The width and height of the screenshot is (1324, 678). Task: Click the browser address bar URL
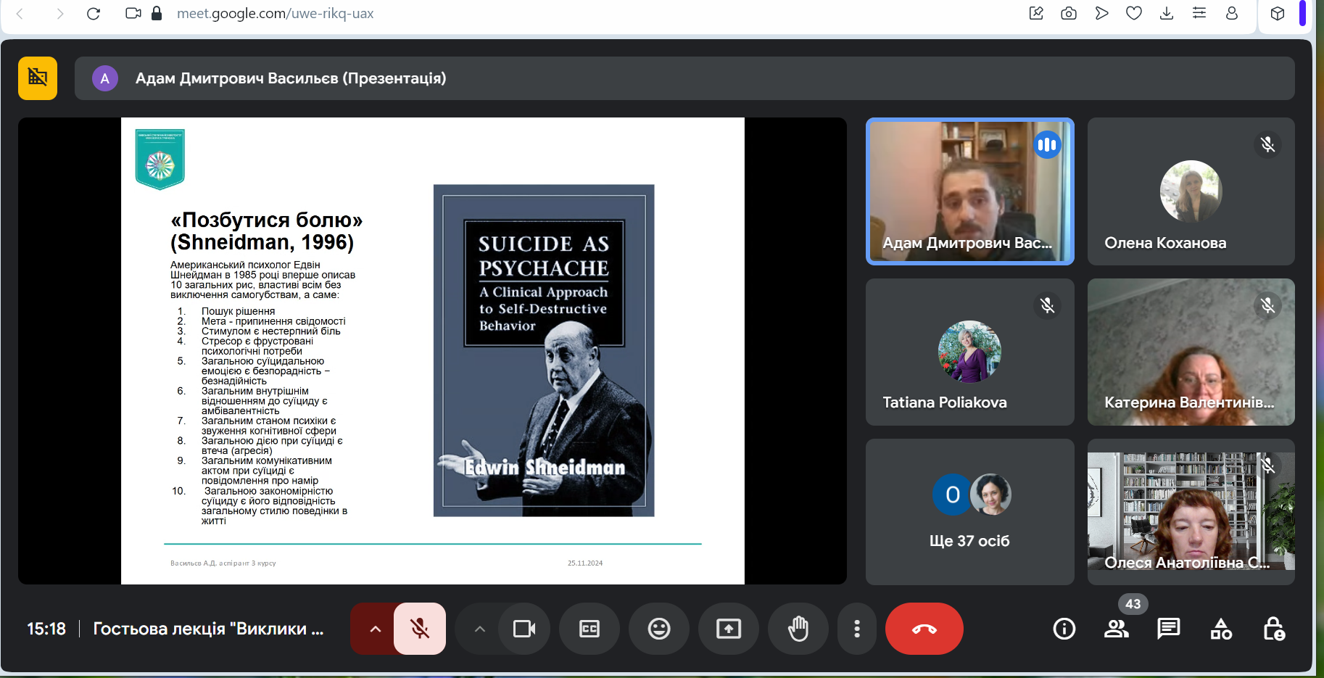tap(276, 14)
